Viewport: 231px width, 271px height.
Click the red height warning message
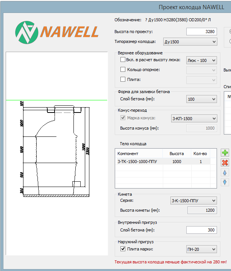pyautogui.click(x=170, y=262)
